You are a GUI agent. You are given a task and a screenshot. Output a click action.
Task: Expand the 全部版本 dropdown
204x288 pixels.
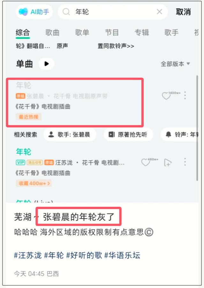coord(175,64)
